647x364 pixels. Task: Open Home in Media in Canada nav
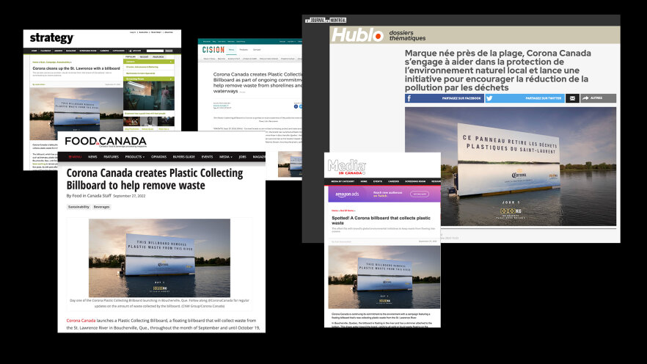[x=364, y=181]
